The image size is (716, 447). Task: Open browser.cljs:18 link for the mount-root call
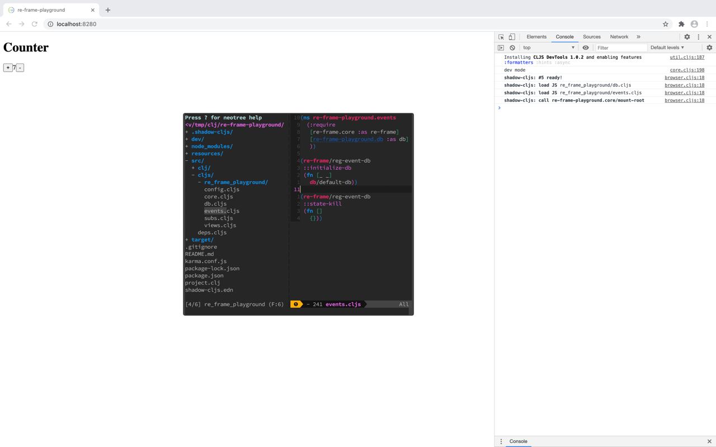pos(684,100)
